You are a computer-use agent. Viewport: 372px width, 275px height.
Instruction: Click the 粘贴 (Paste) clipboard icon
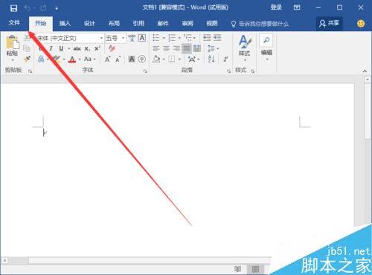click(12, 42)
